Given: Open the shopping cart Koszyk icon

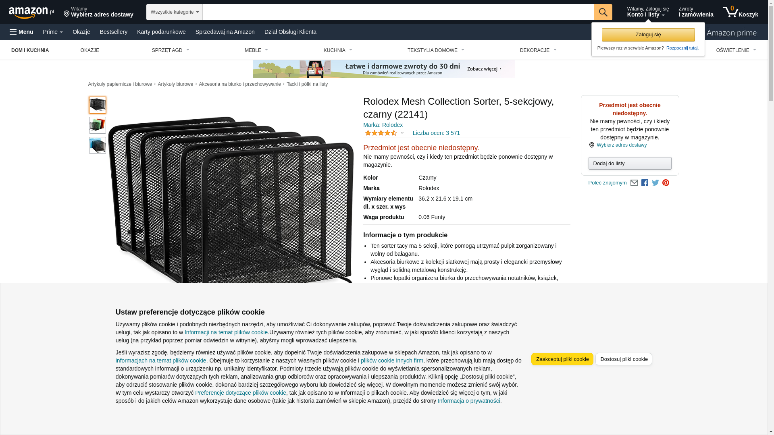Looking at the screenshot, I should (740, 12).
